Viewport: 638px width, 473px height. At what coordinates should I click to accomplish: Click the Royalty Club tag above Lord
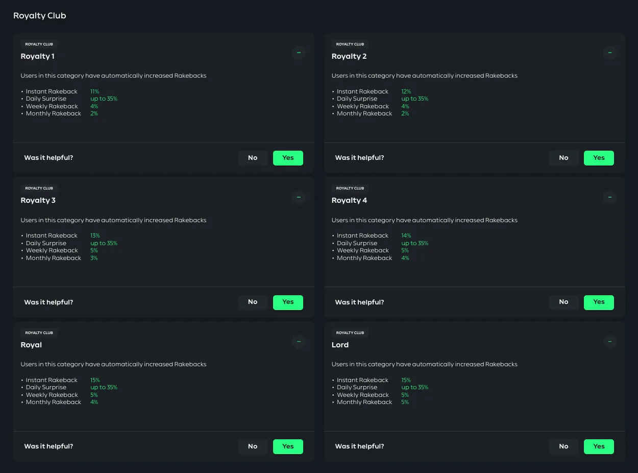(x=350, y=333)
